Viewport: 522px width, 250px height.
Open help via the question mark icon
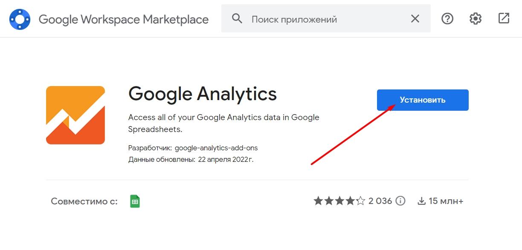point(447,19)
